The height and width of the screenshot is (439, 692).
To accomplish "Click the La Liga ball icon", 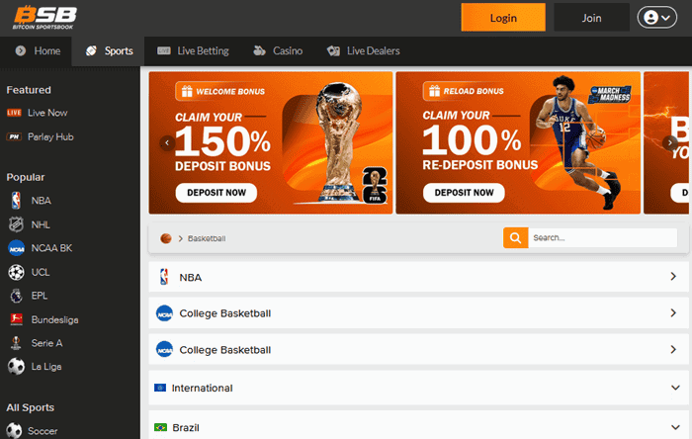I will (16, 366).
